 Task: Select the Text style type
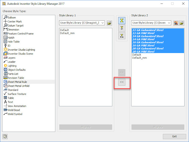8,102
